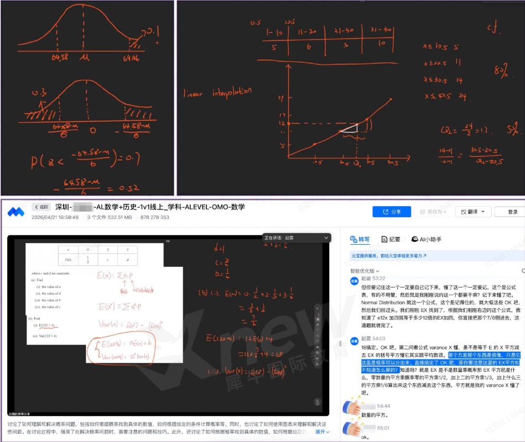Open the 另存为 save-as dropdown
This screenshot has height=442, width=525.
[433, 212]
